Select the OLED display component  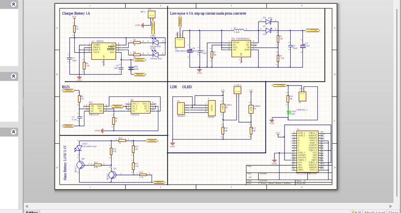[211, 109]
